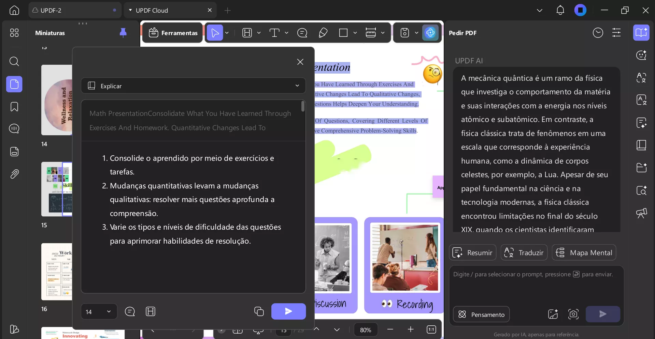Click the save icon in the toolbar

tap(404, 32)
